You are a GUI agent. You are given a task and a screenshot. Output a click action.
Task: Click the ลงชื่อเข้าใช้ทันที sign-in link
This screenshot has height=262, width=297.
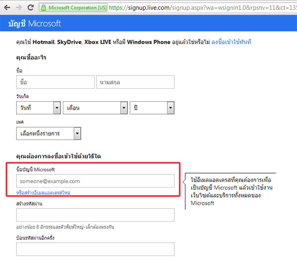pyautogui.click(x=231, y=42)
